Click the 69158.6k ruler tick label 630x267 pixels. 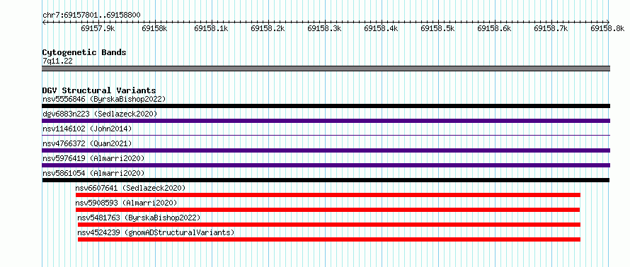495,28
